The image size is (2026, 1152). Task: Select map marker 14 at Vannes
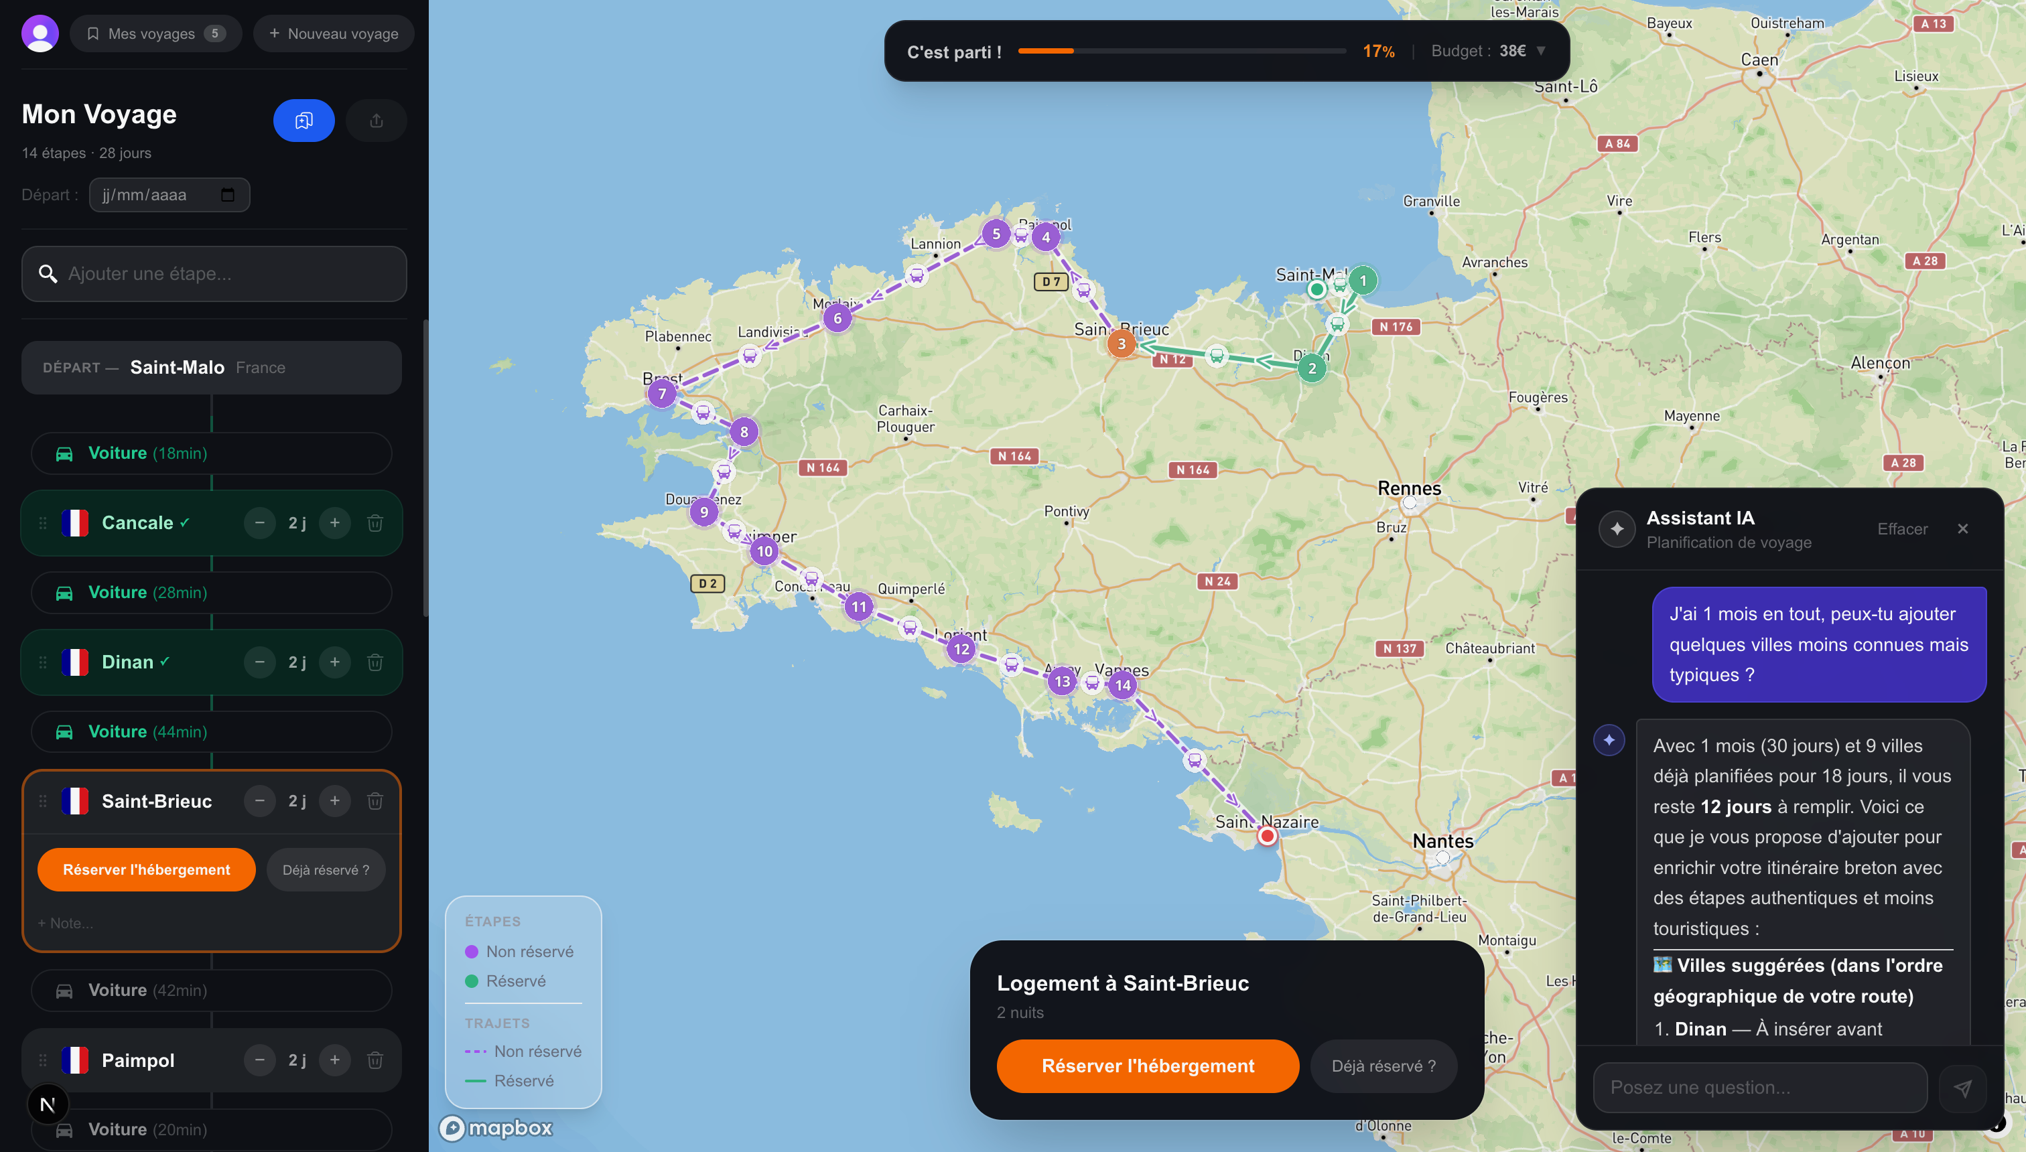pos(1123,686)
